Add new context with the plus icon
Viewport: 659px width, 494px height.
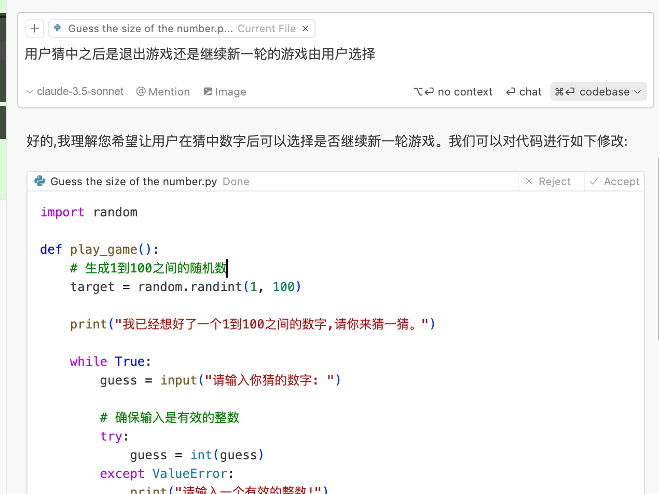pos(35,29)
